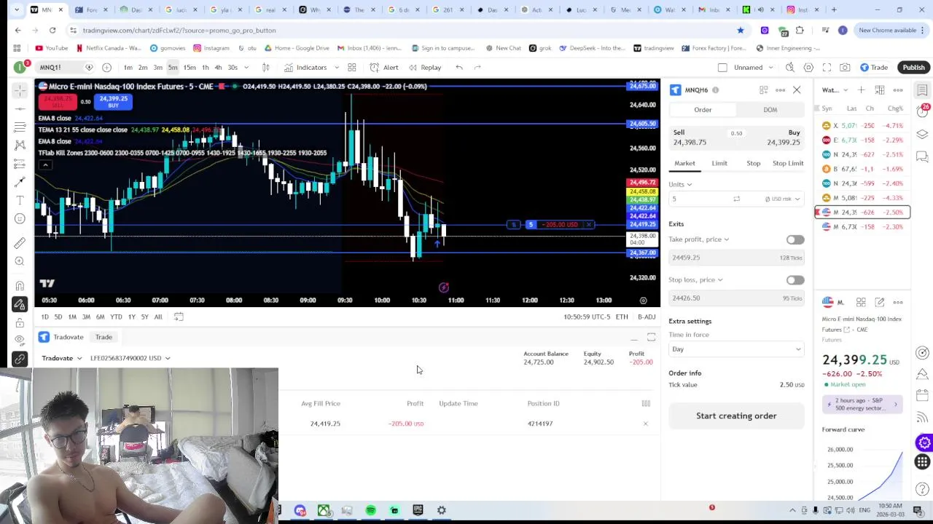Open order panel more options menu

(780, 90)
